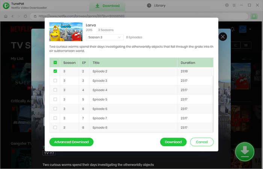The image size is (263, 169).
Task: Reload the page with refresh icon
Action: coord(27,17)
